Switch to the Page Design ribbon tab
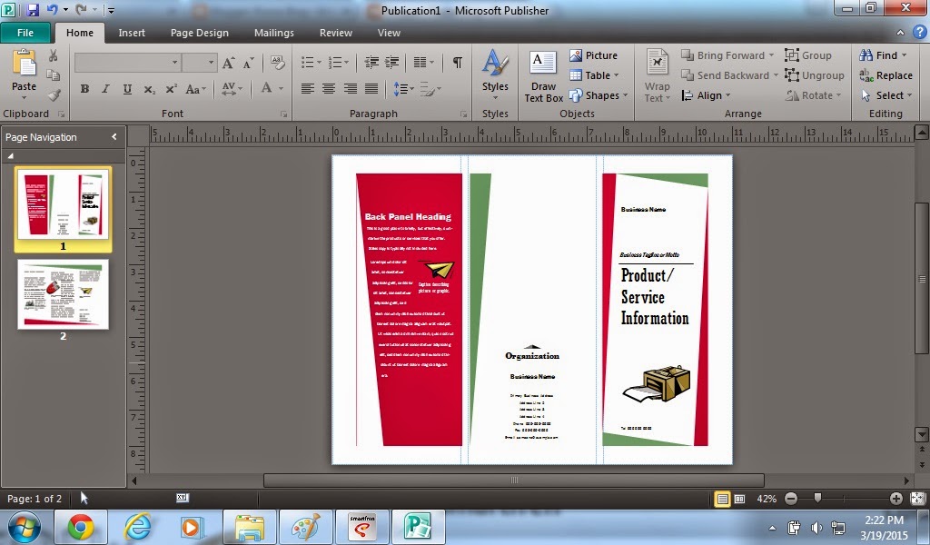 [199, 31]
